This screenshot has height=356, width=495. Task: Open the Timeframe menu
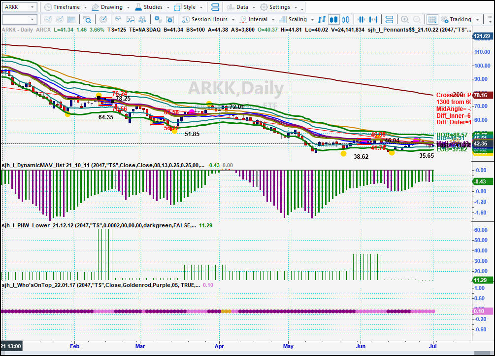[x=66, y=7]
